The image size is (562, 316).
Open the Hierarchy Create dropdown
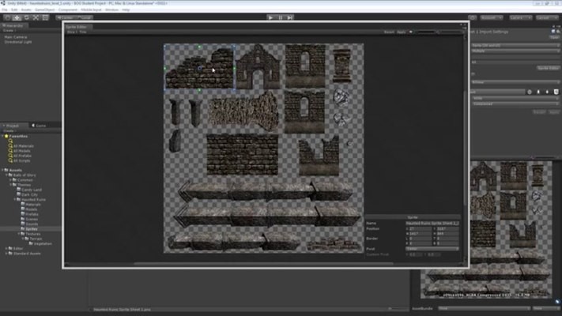coord(8,31)
